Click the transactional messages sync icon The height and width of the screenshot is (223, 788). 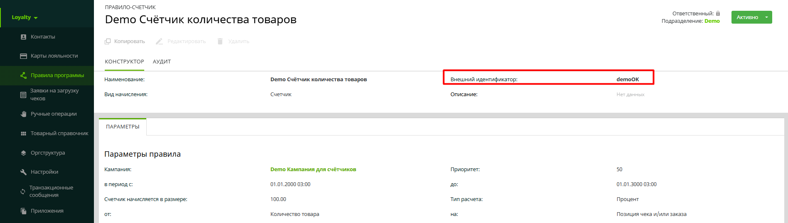pyautogui.click(x=23, y=191)
